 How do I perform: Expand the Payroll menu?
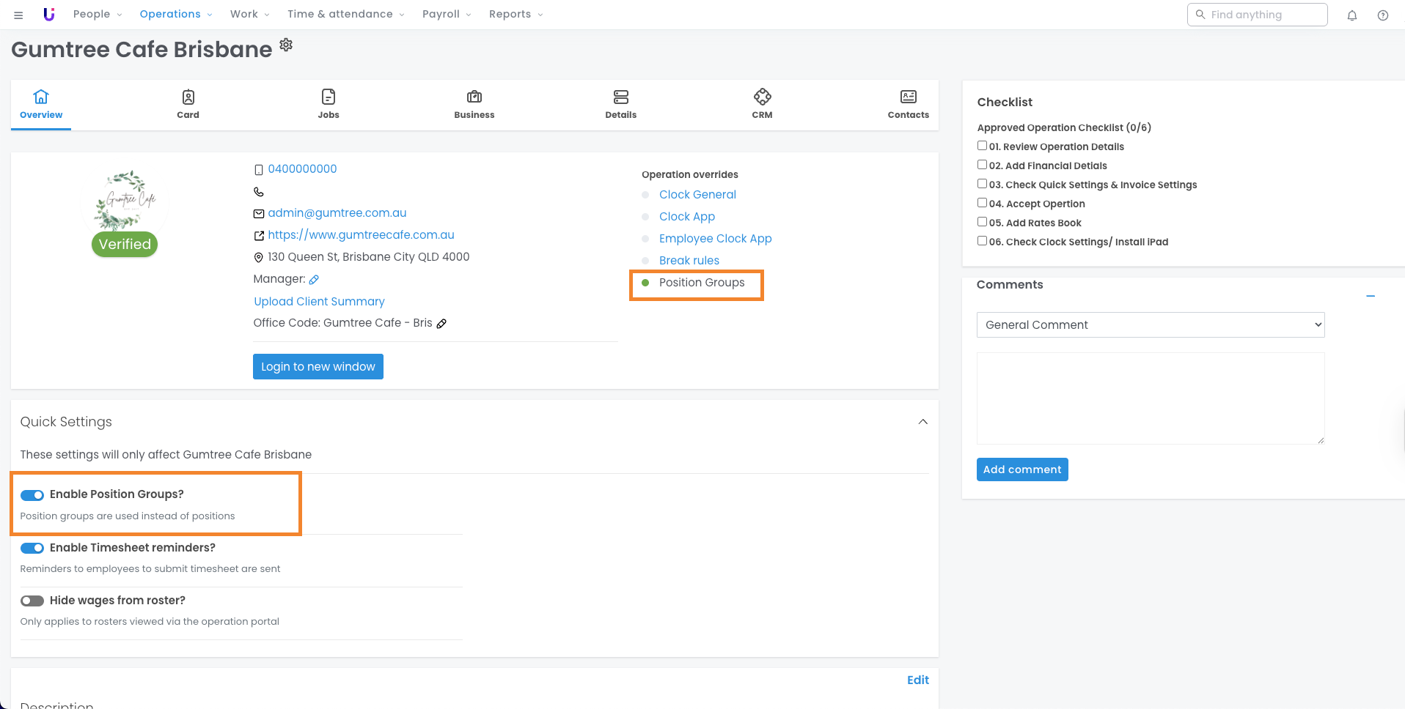pos(446,14)
